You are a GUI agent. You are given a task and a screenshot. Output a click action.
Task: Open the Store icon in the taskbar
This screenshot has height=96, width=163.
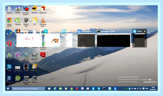(66, 89)
